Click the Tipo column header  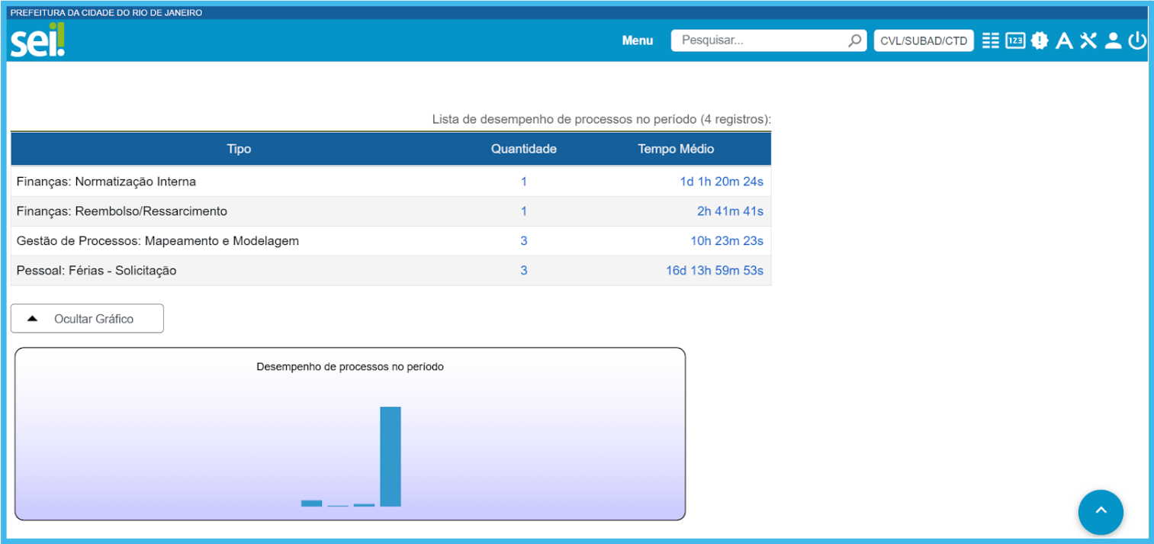pyautogui.click(x=239, y=149)
